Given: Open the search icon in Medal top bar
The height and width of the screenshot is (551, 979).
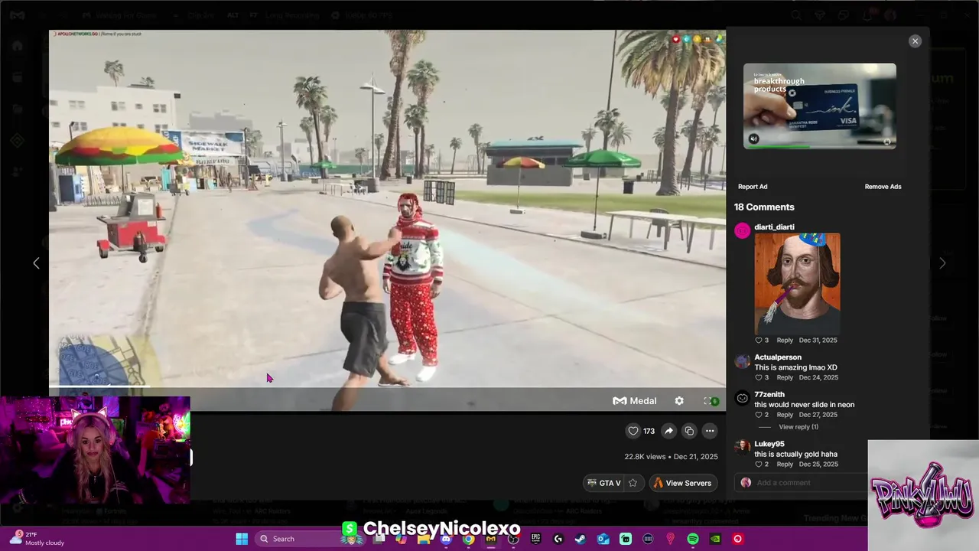Looking at the screenshot, I should point(796,15).
